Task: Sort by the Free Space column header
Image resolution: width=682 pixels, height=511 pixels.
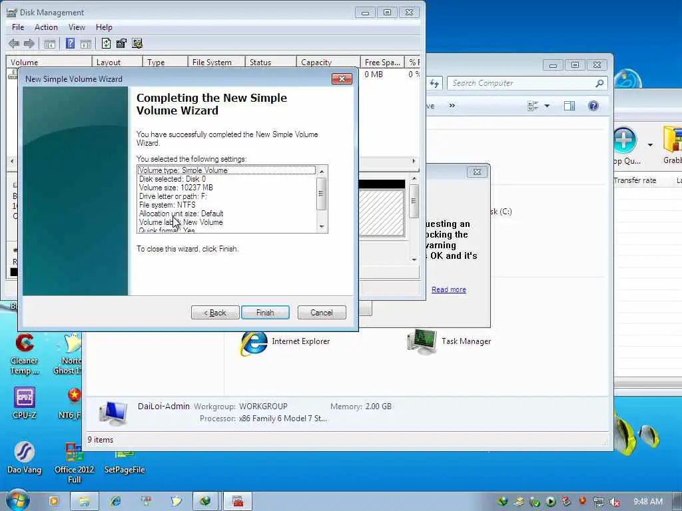Action: (382, 62)
